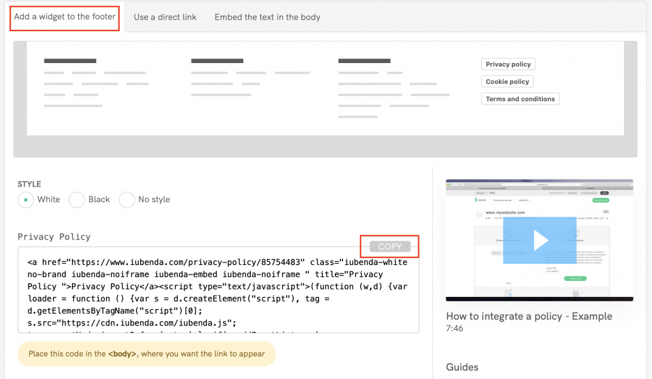Click the yellow body placement notice
Screen dimensions: 652x379
click(x=146, y=354)
